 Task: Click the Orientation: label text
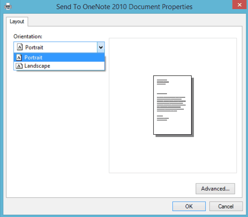click(x=28, y=36)
